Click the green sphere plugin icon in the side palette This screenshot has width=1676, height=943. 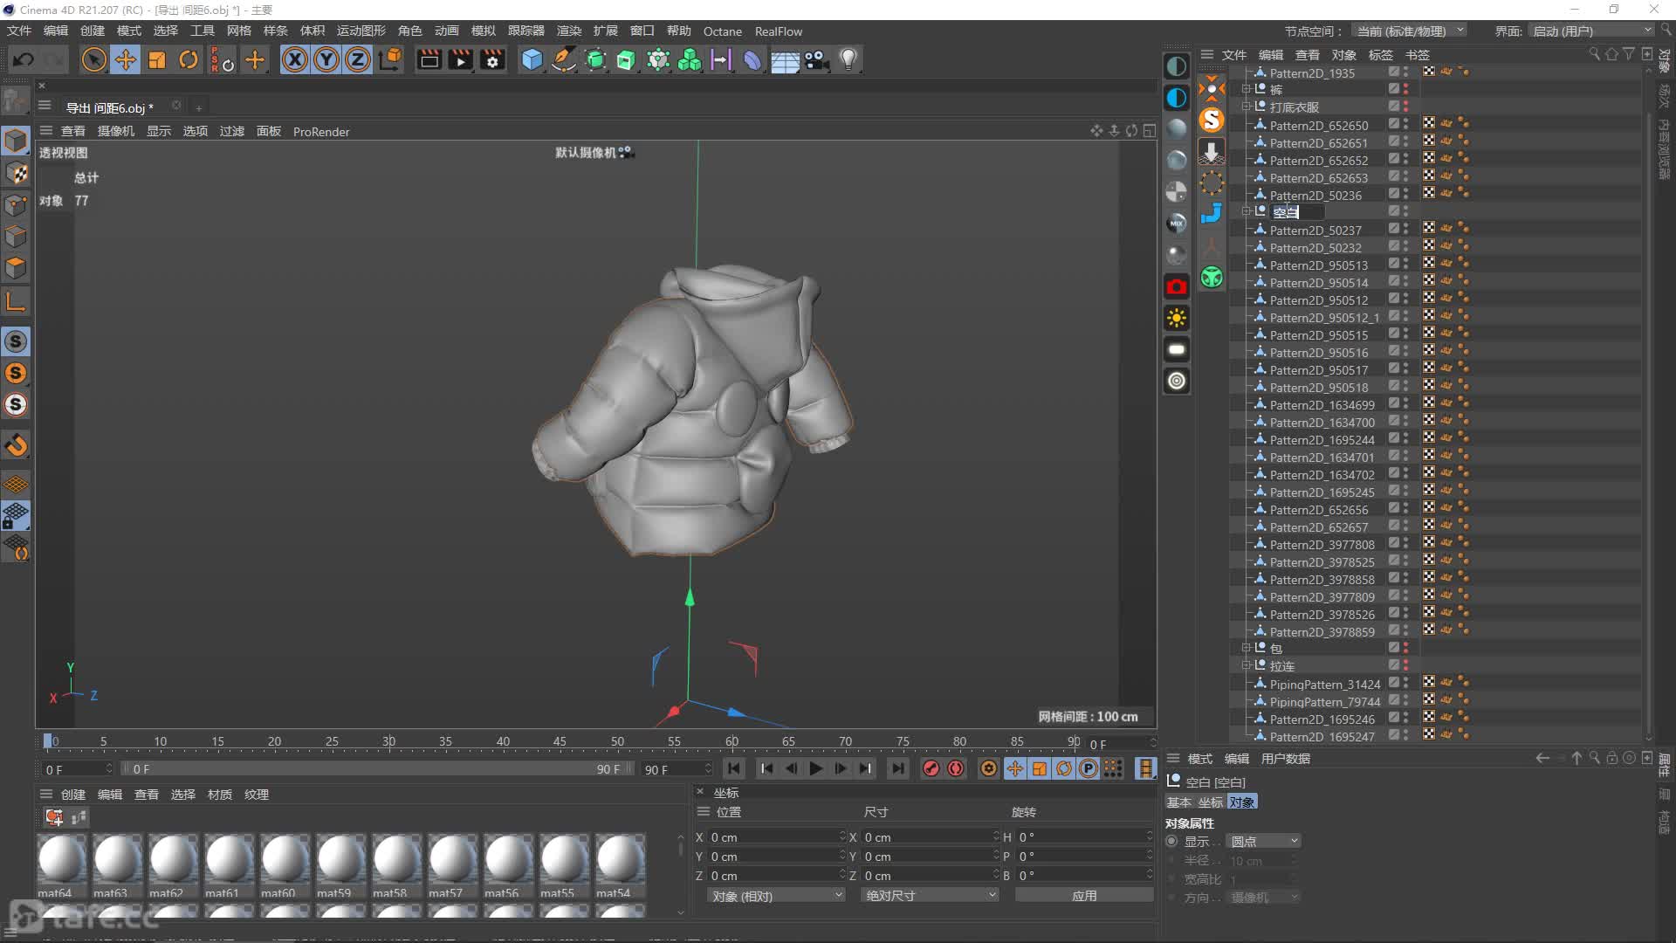coord(1212,278)
